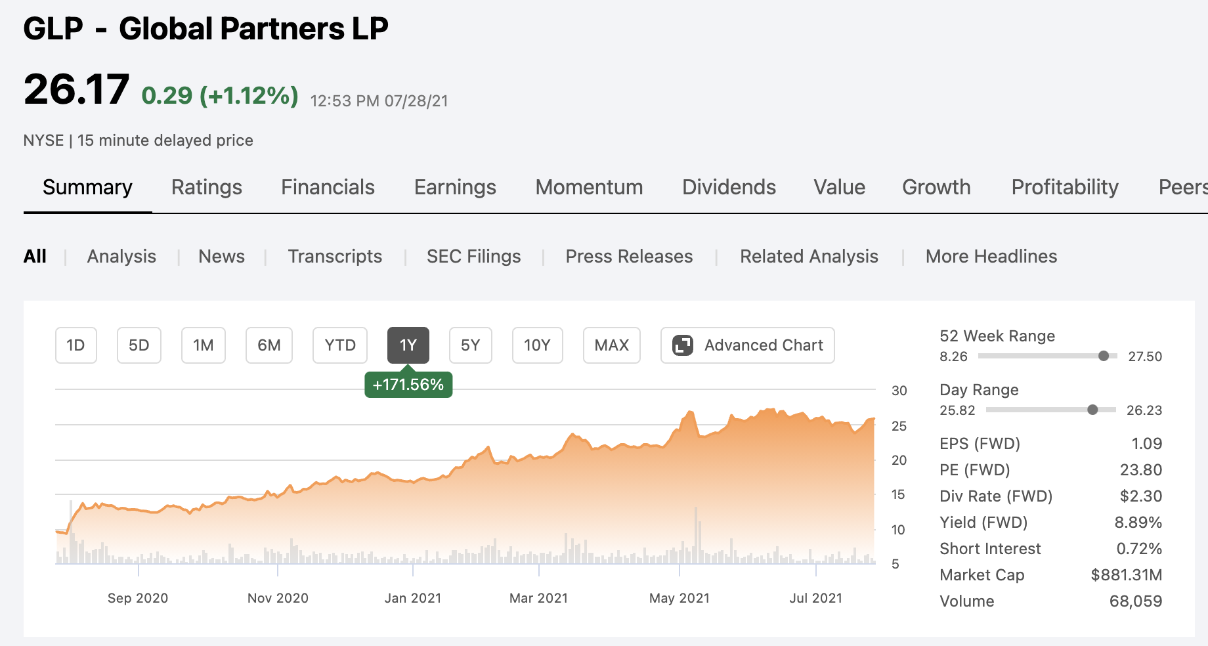Click the +171.56% performance badge
1208x646 pixels.
(408, 385)
